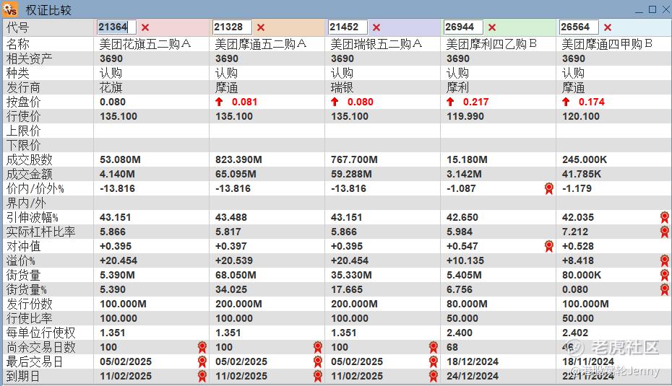Click turnover shares value 823.390M

pos(238,159)
